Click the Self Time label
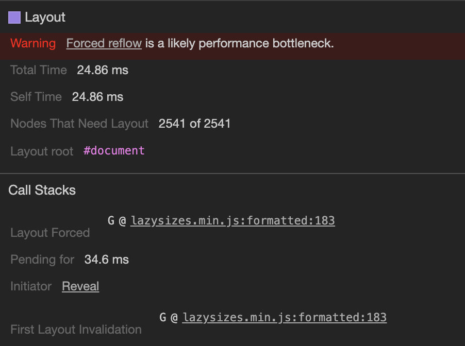Viewport: 465px width, 346px height. [36, 97]
